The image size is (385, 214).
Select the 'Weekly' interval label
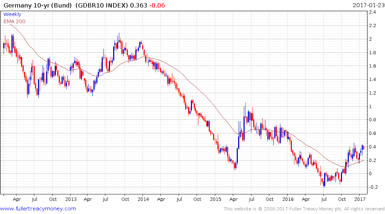(x=12, y=14)
